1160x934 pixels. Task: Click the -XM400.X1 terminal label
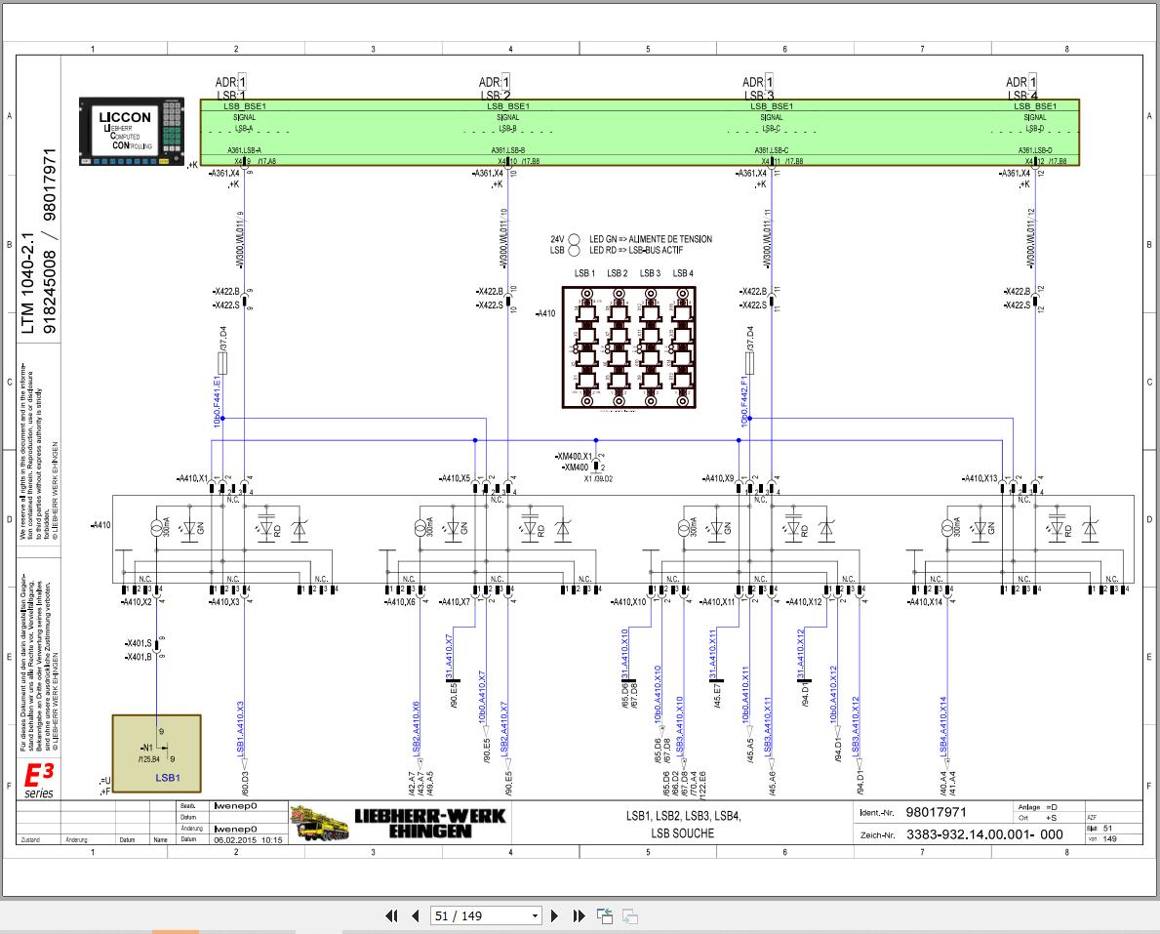click(574, 457)
